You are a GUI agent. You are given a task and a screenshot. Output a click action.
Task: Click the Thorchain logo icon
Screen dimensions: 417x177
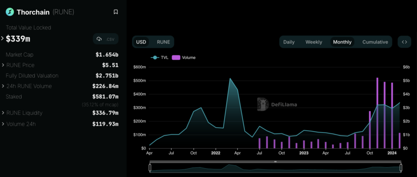click(x=10, y=12)
